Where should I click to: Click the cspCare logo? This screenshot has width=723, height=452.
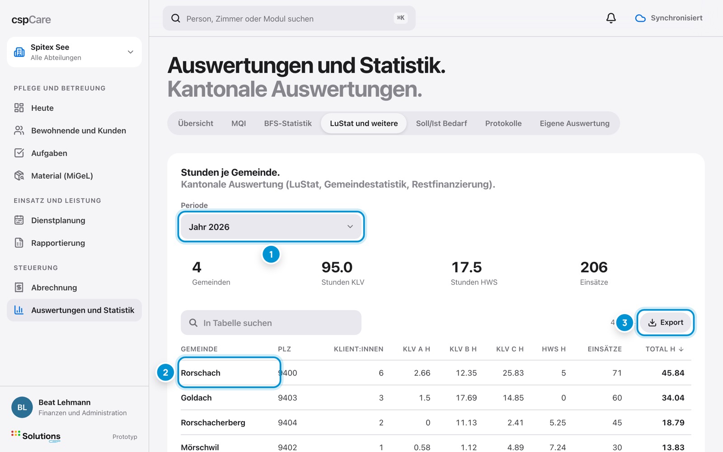[31, 19]
